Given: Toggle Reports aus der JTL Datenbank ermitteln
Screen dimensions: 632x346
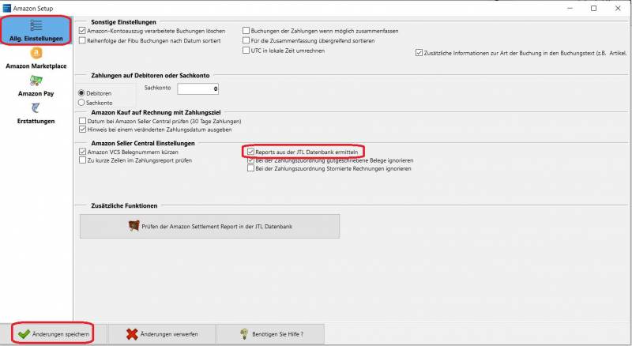Looking at the screenshot, I should 250,151.
